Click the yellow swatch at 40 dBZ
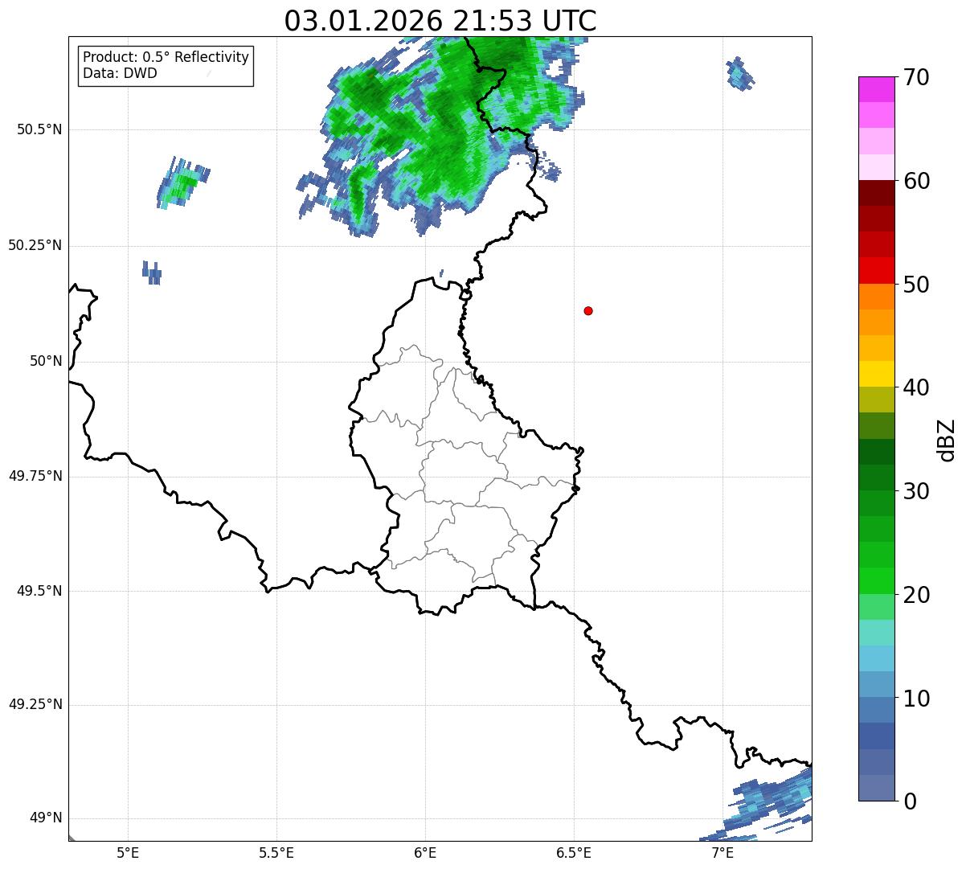 (876, 374)
